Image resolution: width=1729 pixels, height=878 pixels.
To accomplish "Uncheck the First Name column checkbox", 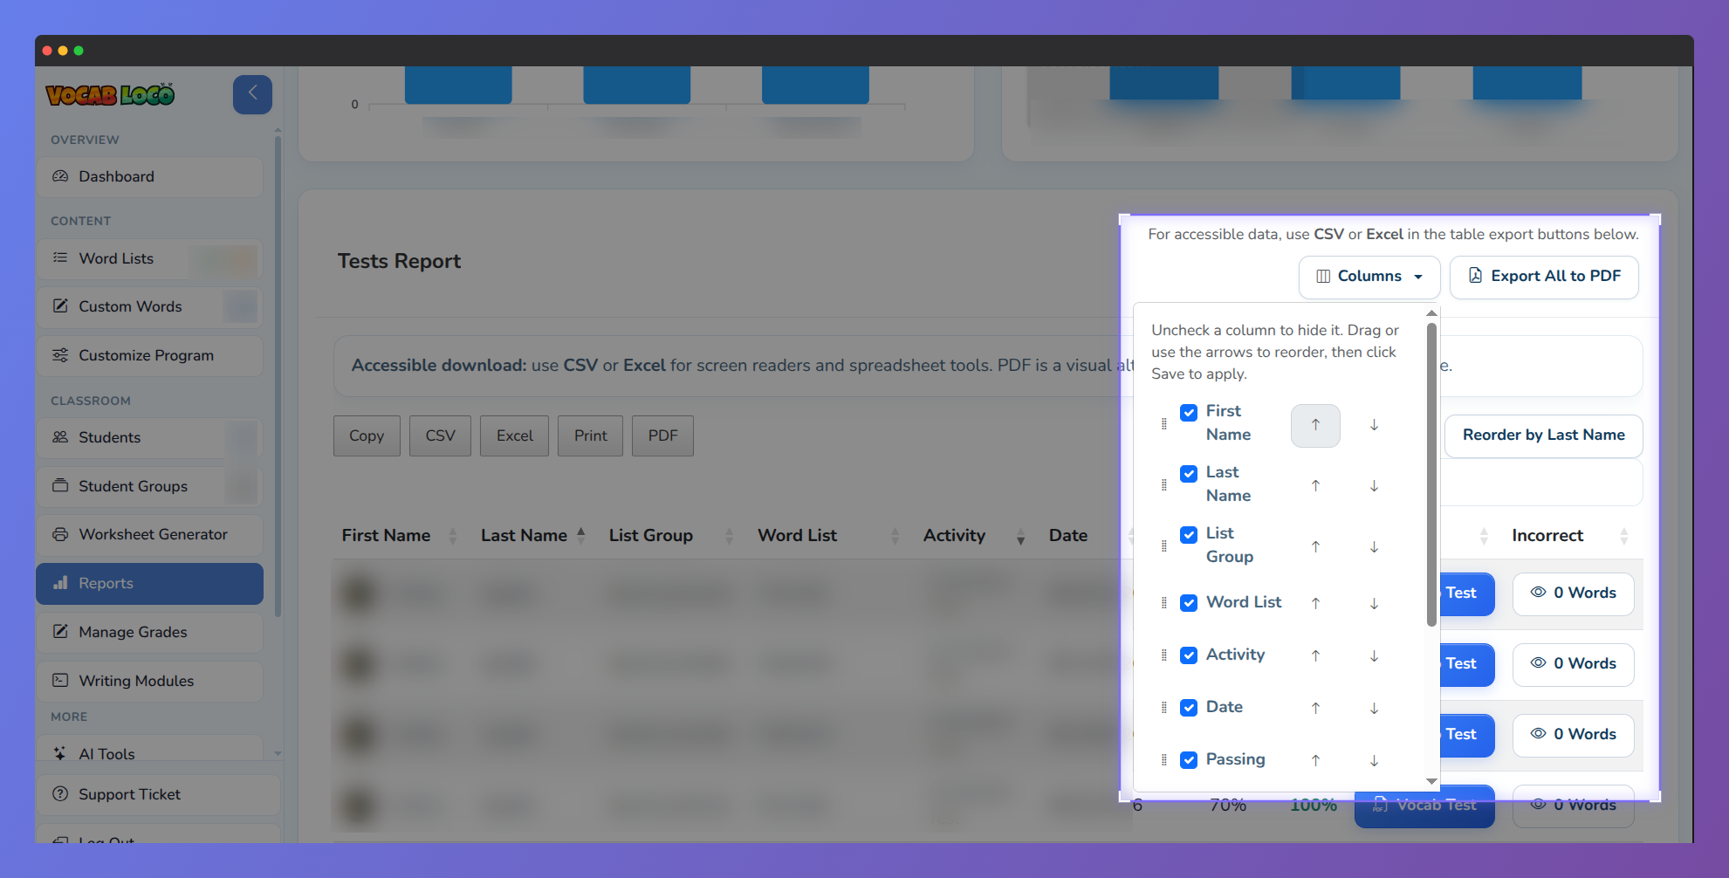I will click(x=1189, y=413).
